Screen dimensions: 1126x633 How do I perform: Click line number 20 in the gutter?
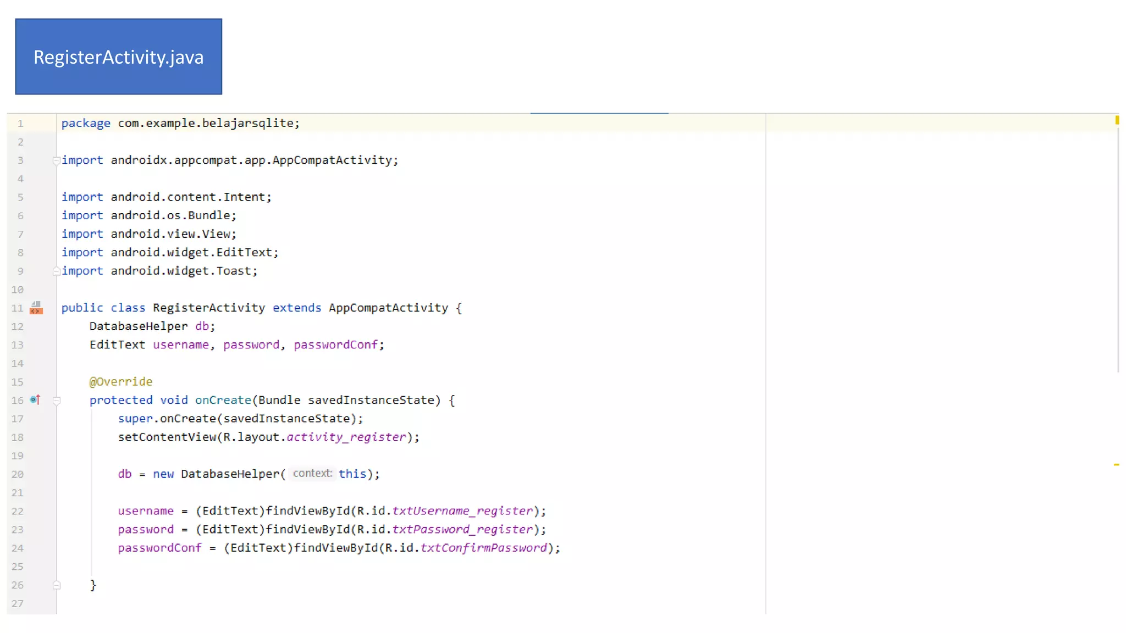(18, 474)
